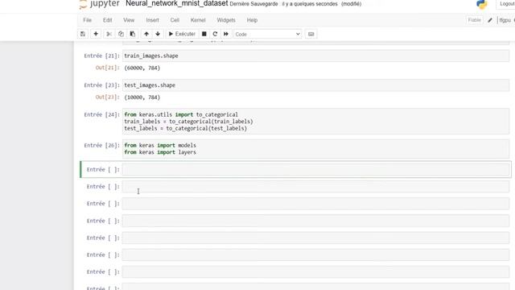Open the cell type Code dropdown
The height and width of the screenshot is (290, 515).
click(x=267, y=34)
